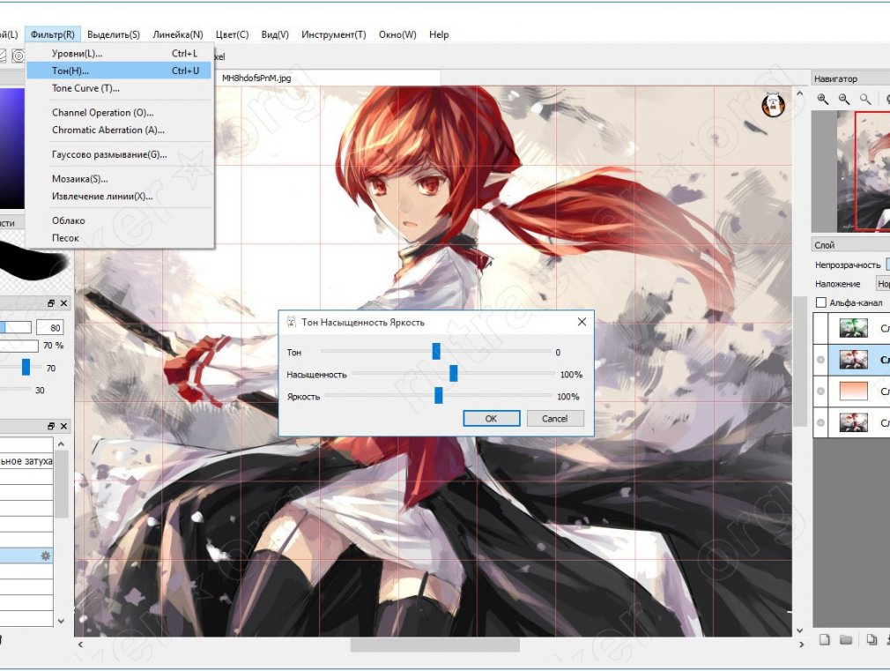This screenshot has height=671, width=890.
Task: Open the Наложение blend mode dropdown
Action: tap(883, 284)
